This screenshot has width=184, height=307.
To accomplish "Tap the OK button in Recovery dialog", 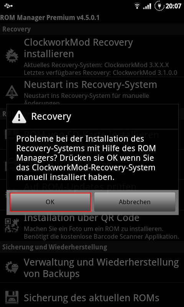I will (50, 202).
